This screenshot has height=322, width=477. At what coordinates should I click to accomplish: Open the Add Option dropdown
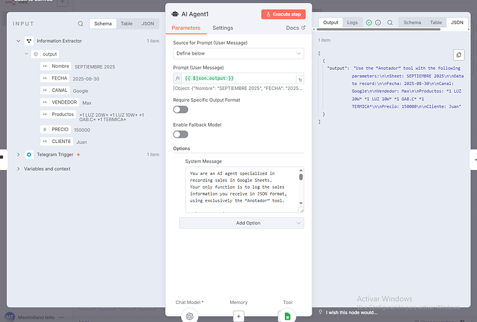pos(241,223)
